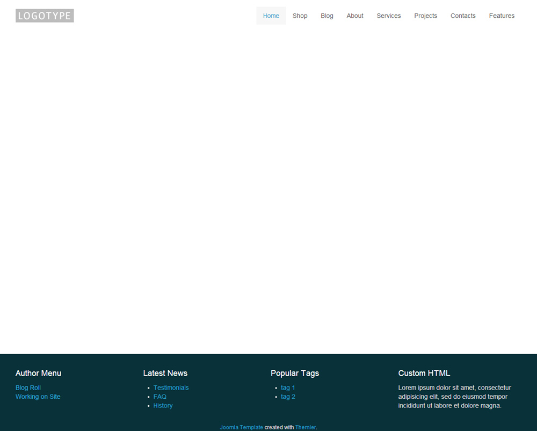The width and height of the screenshot is (537, 431).
Task: Open the History news link
Action: (163, 406)
